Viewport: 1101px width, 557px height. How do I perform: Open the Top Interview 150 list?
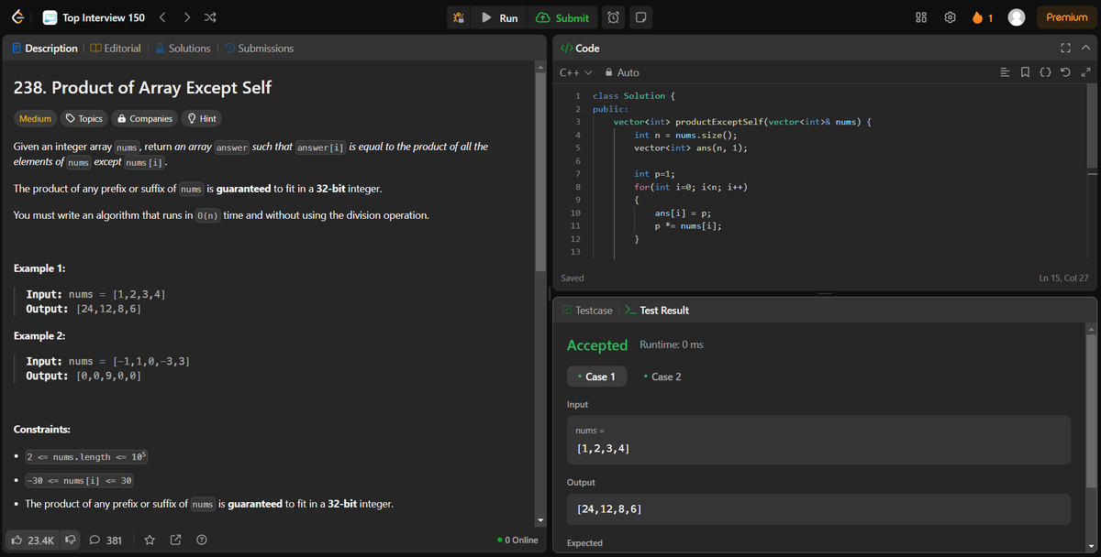tap(93, 17)
